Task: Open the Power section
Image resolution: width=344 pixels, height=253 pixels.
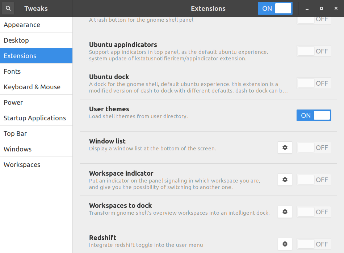Action: click(36, 103)
